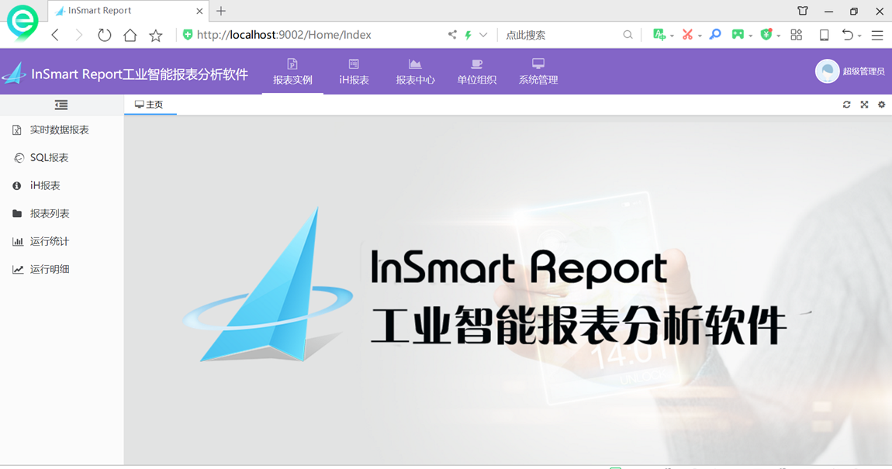
Task: Click the localhost:9002 address bar
Action: point(284,35)
